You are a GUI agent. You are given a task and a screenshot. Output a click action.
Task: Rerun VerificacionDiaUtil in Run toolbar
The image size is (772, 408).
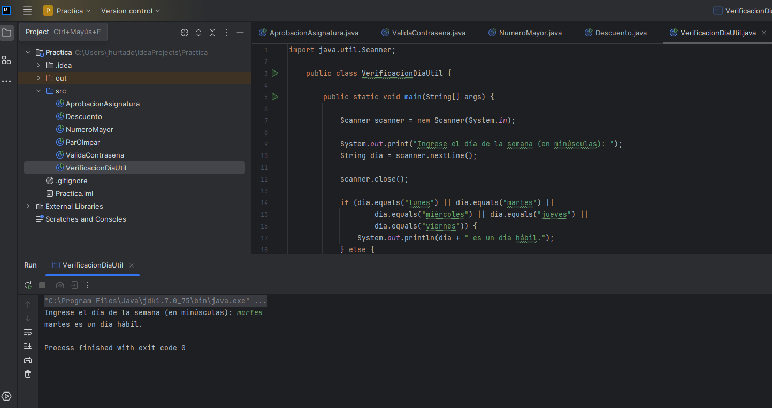coord(28,285)
